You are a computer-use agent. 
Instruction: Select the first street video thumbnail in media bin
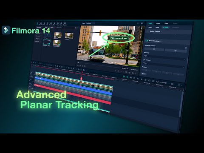click(x=58, y=35)
